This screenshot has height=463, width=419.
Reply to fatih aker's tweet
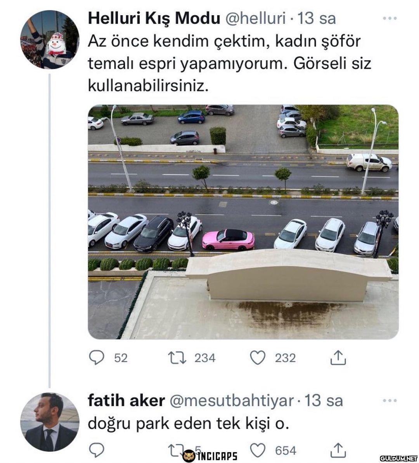coord(96,451)
